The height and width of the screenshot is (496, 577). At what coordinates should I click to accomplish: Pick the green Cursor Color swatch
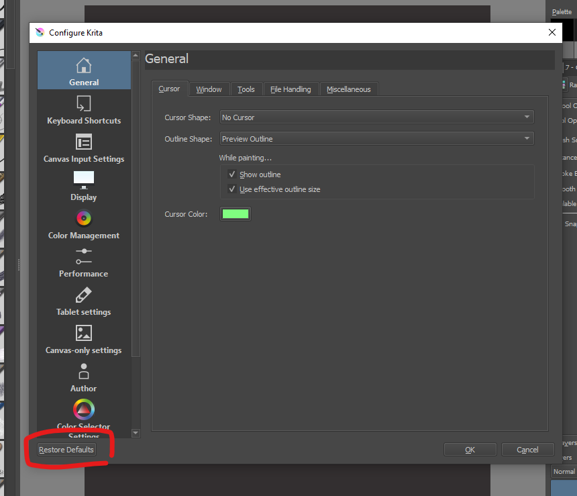(x=235, y=214)
